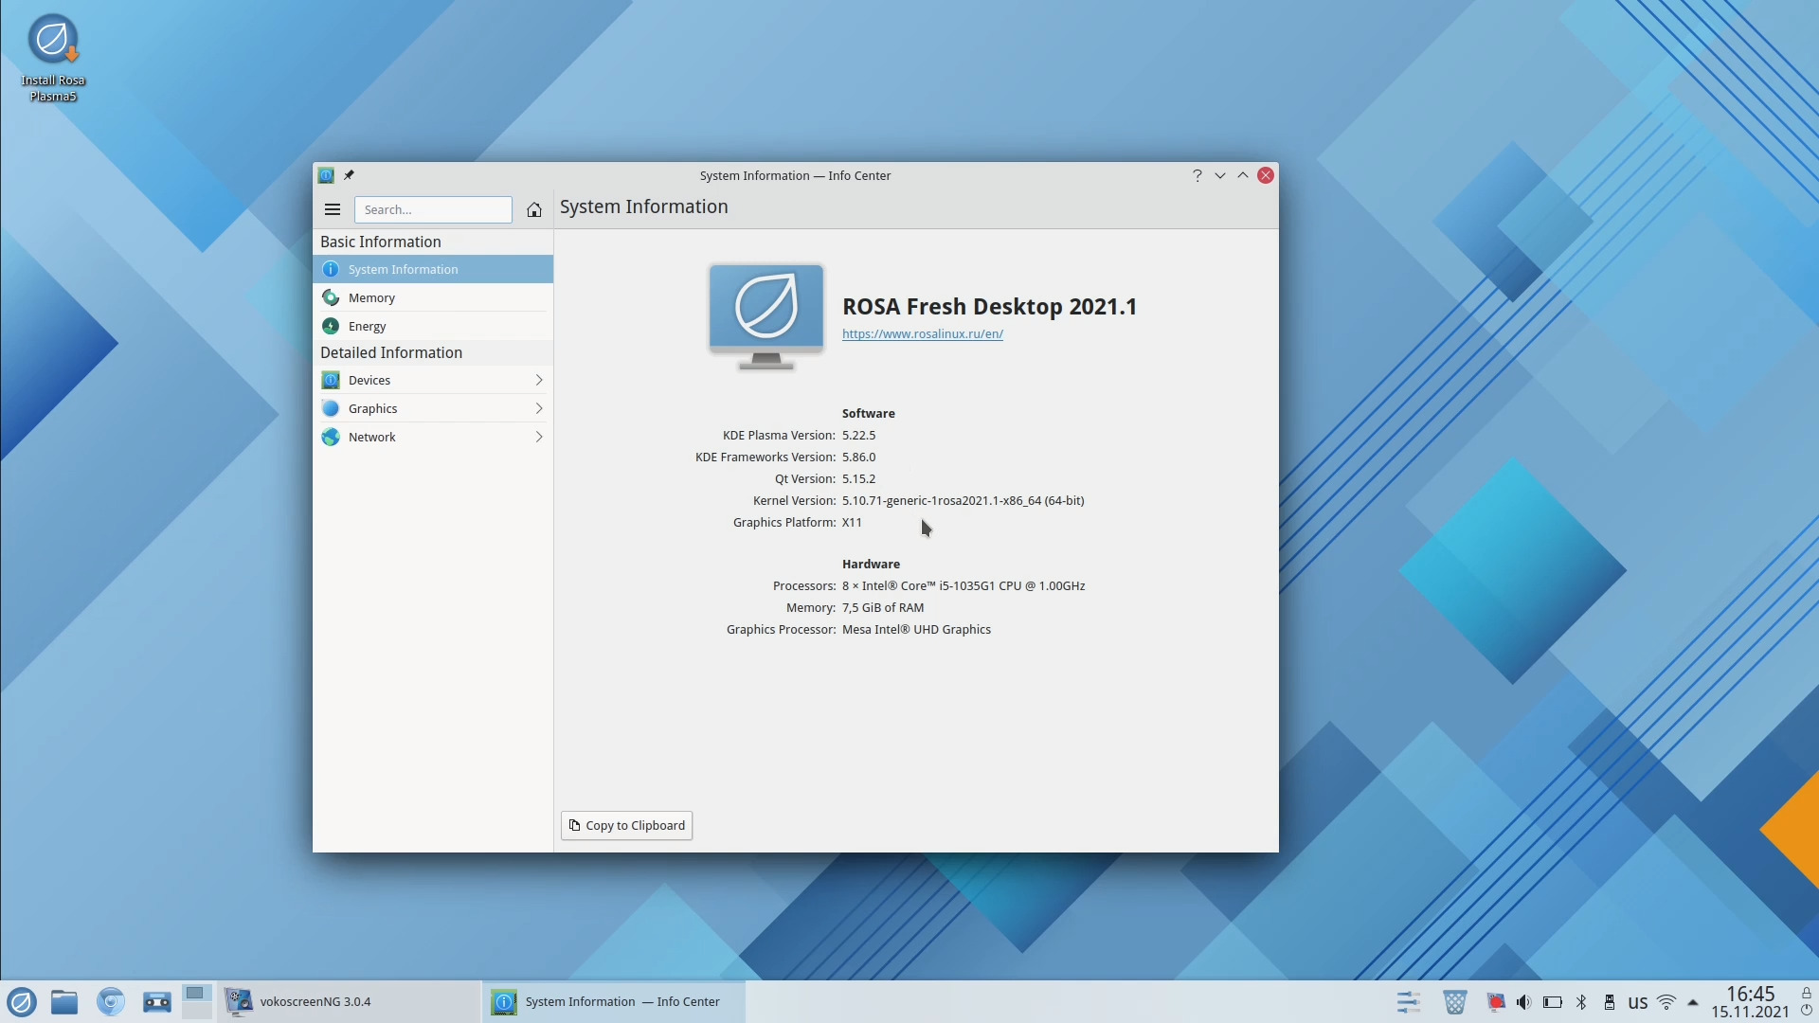Viewport: 1819px width, 1023px height.
Task: Click the Copy to Clipboard button
Action: click(x=626, y=824)
